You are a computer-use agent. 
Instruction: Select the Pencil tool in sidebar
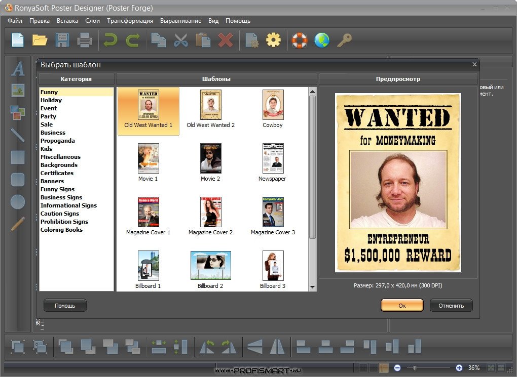pos(18,224)
